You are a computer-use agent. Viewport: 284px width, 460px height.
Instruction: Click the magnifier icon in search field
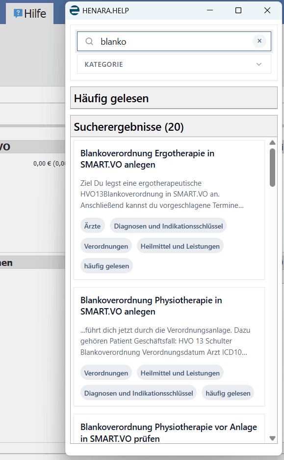click(x=89, y=41)
